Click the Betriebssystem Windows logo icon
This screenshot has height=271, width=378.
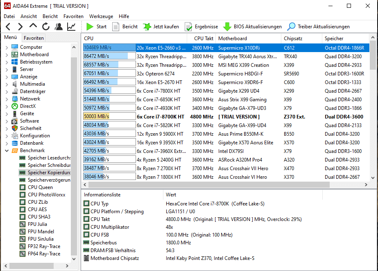coord(15,62)
